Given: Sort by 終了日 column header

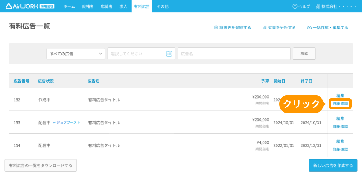Looking at the screenshot, I should [307, 81].
